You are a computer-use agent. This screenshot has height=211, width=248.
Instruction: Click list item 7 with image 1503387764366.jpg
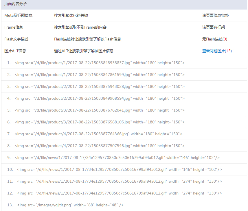[98, 134]
